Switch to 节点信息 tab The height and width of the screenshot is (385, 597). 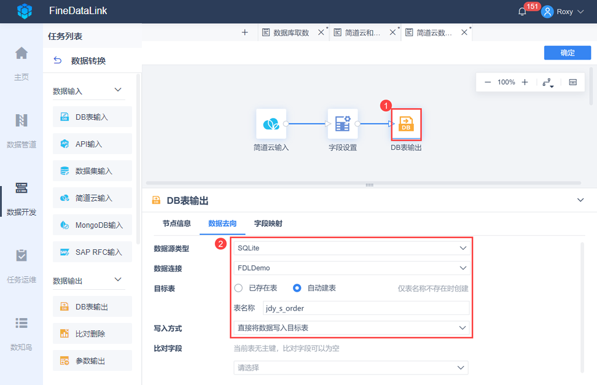tap(177, 224)
